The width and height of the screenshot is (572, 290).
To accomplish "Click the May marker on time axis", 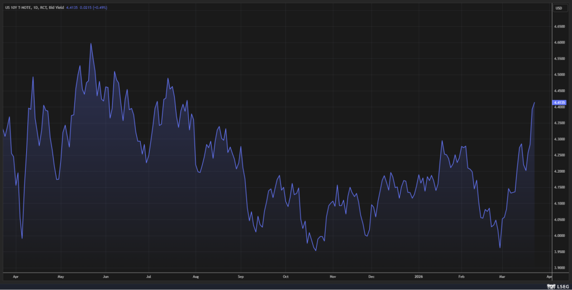I will pyautogui.click(x=61, y=276).
